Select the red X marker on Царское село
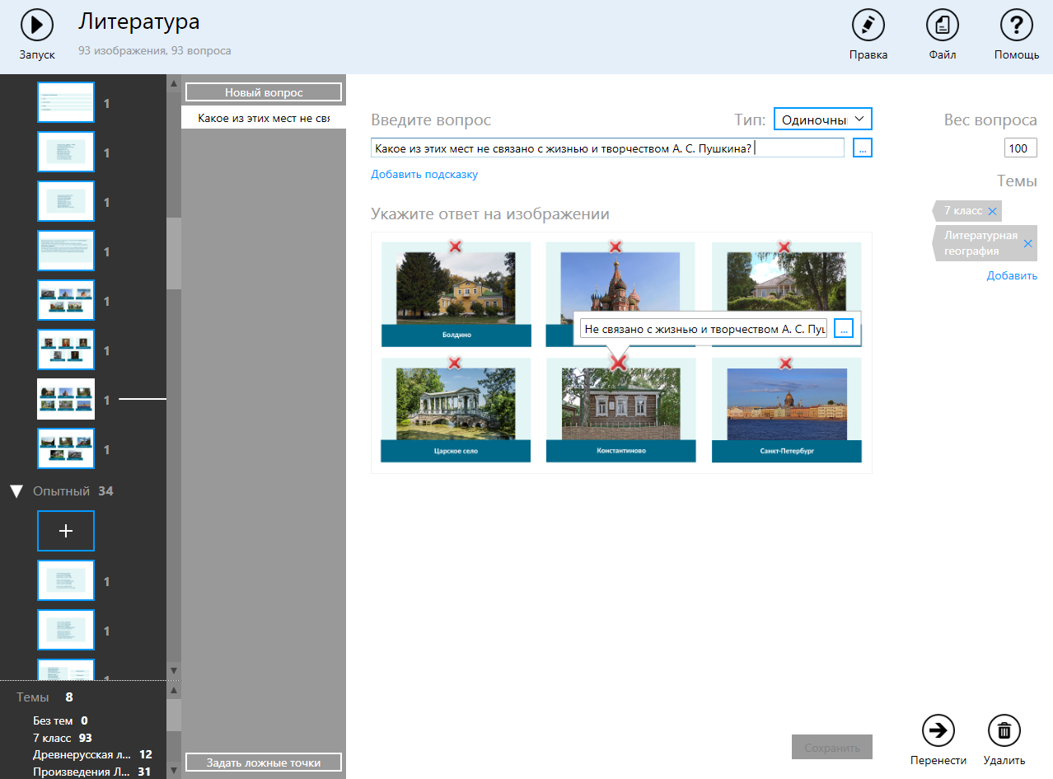The width and height of the screenshot is (1053, 779). point(454,363)
